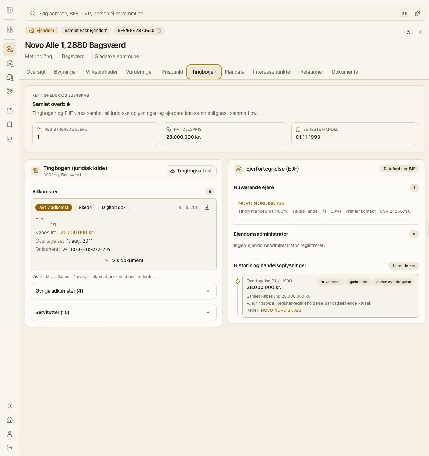Switch to the Vurderinger tab
This screenshot has width=429, height=456.
tap(140, 72)
